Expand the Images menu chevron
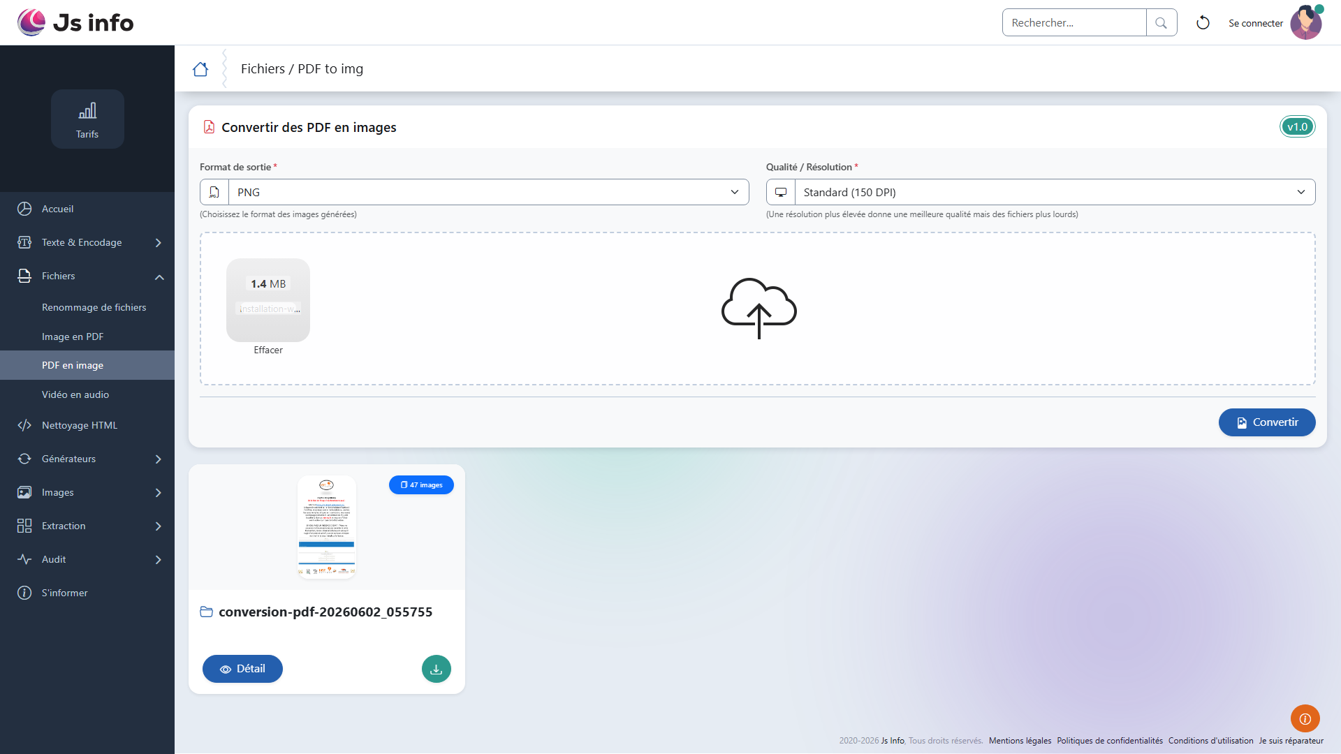 [x=159, y=493]
